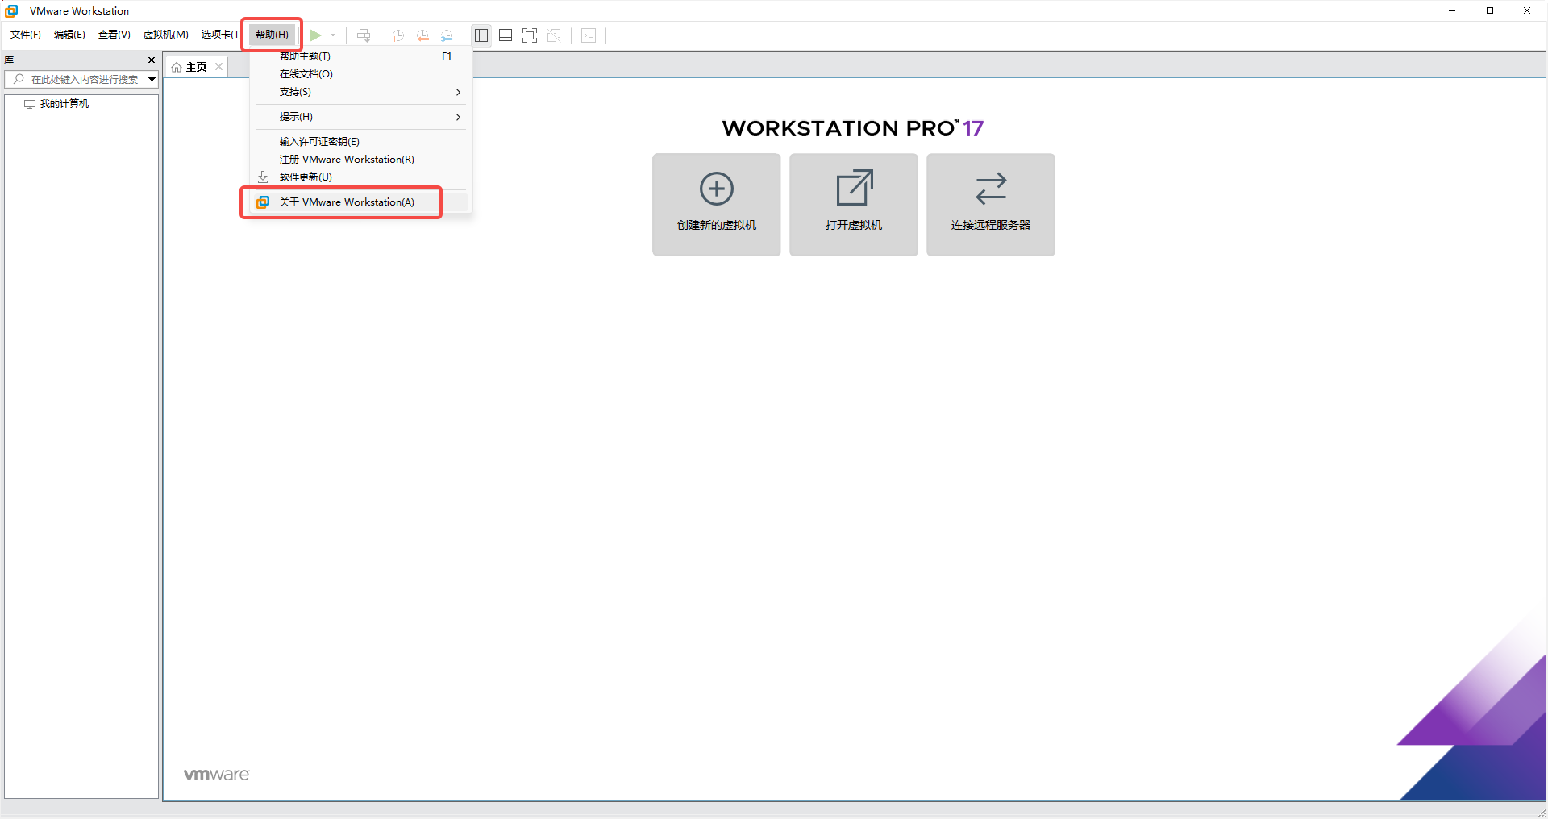Expand the 支持(S) submenu
The image size is (1548, 819).
pyautogui.click(x=361, y=92)
